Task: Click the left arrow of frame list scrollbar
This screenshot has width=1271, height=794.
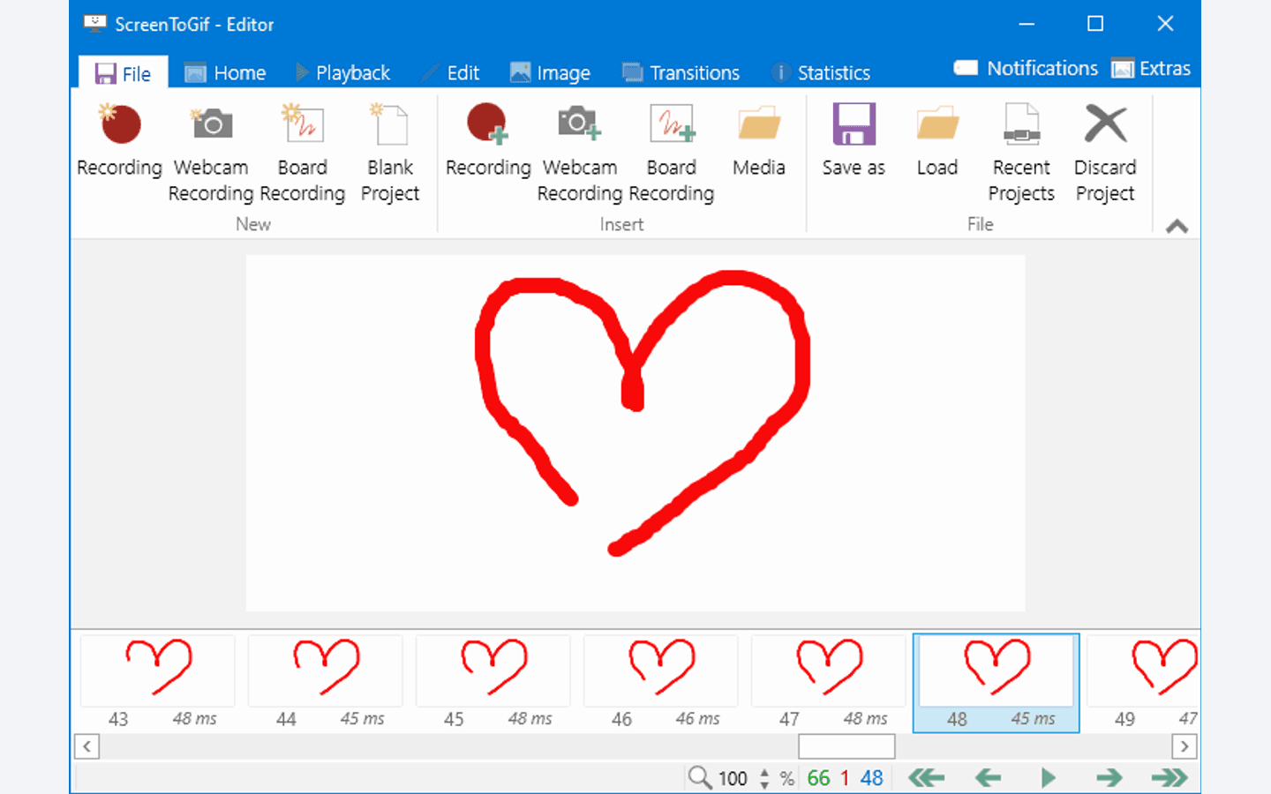Action: (86, 747)
